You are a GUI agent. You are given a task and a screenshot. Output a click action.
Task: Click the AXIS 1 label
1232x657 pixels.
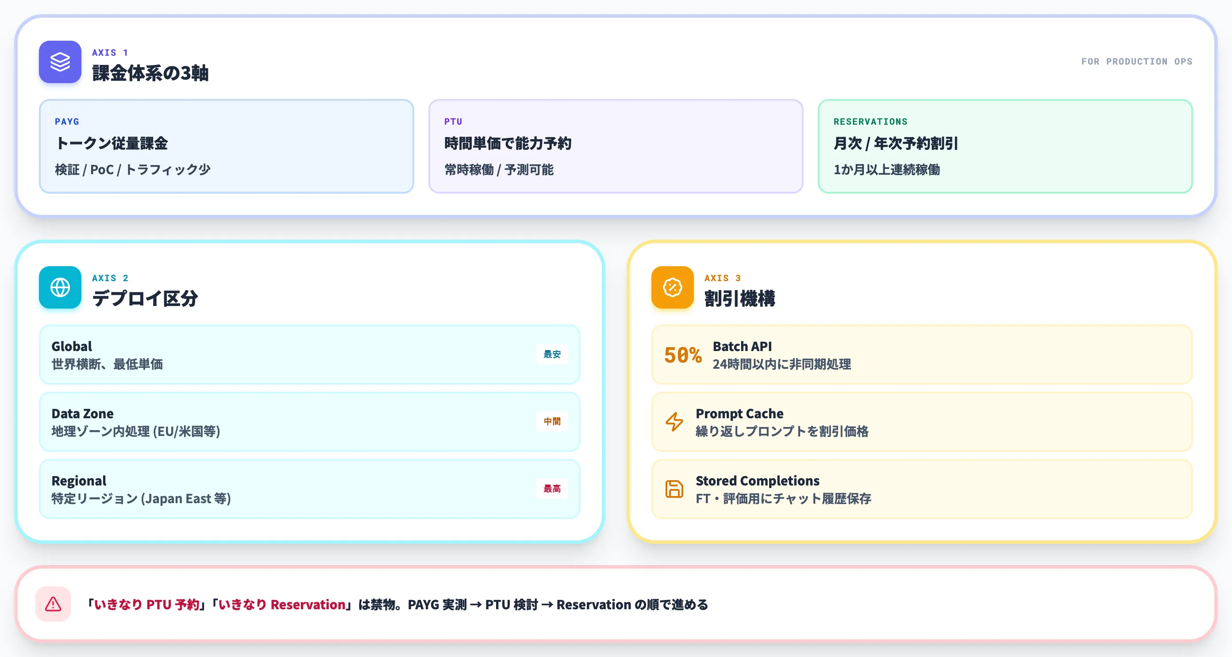110,53
